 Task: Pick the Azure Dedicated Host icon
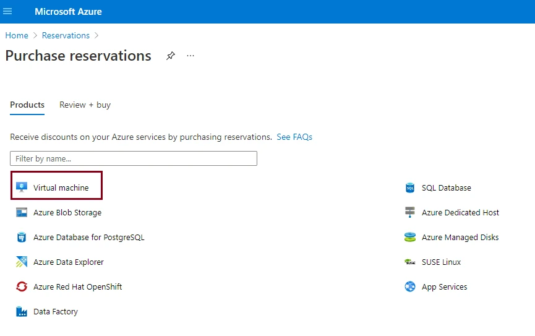(410, 212)
